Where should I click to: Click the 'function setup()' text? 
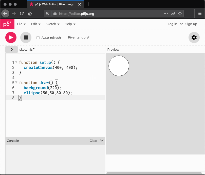pos(37,62)
